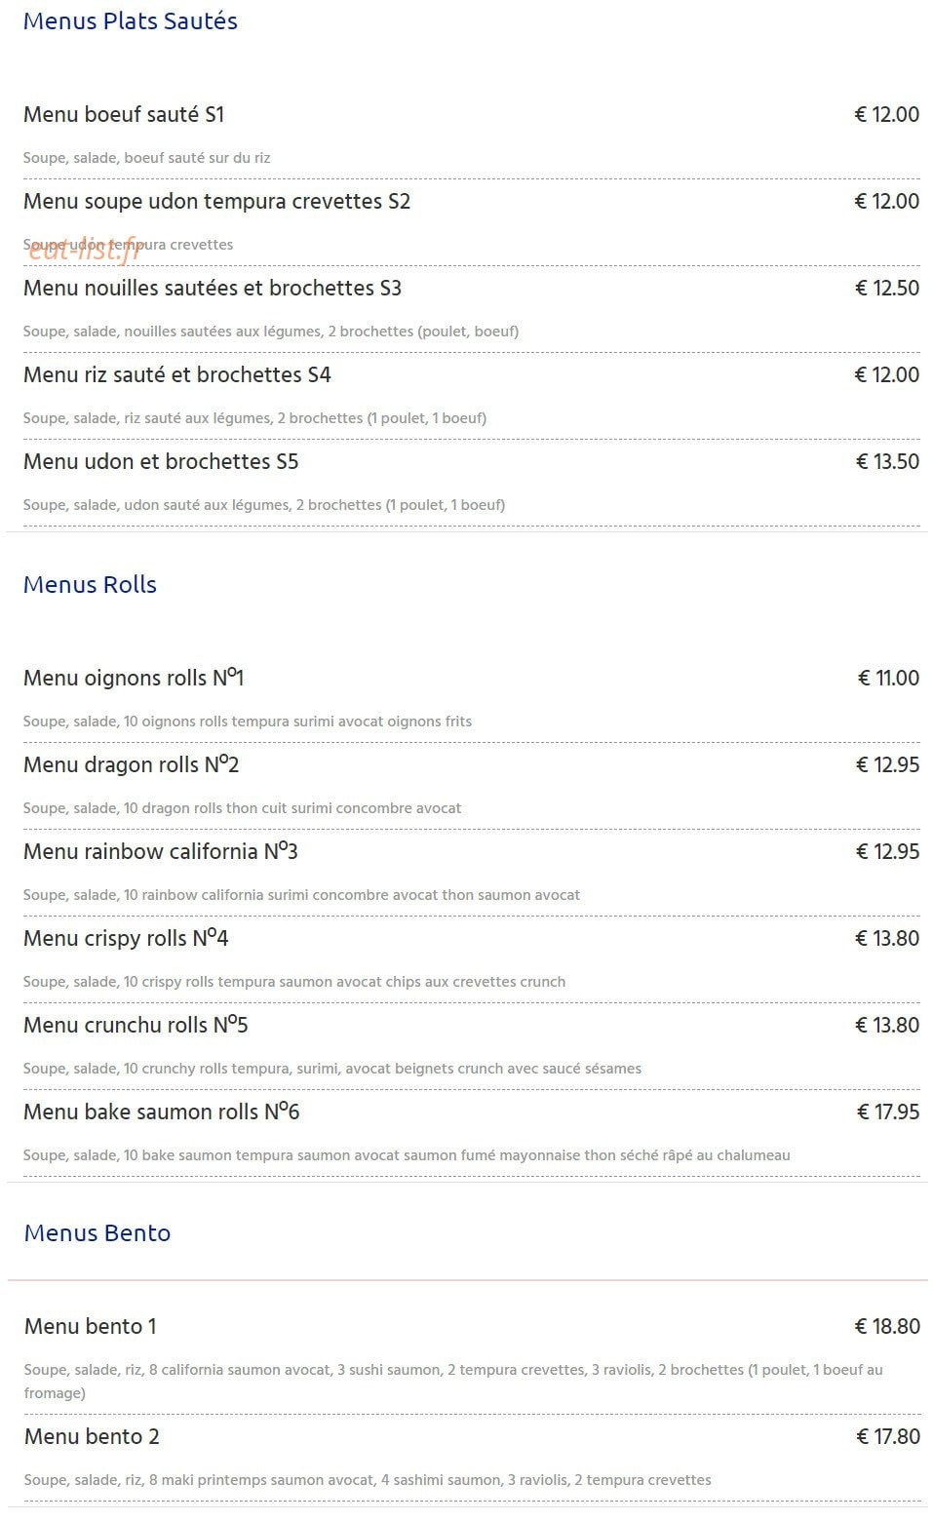Click the € 18.80 price for bento 1

pyautogui.click(x=887, y=1327)
